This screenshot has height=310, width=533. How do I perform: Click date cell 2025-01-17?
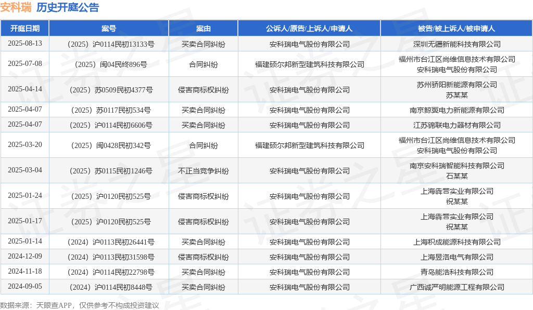[25, 221]
